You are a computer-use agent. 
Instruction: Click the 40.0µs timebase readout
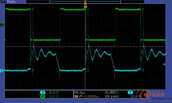click(80, 92)
